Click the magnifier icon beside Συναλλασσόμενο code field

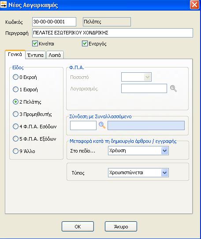102,125
